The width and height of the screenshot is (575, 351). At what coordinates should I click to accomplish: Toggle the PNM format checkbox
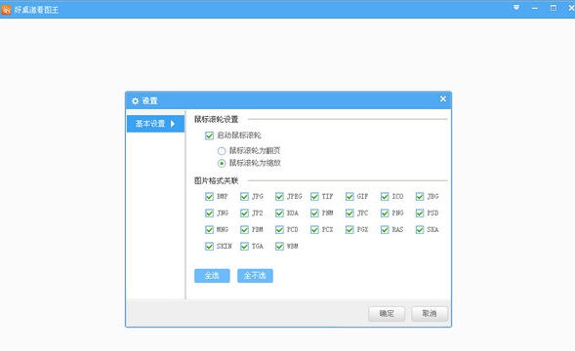tap(314, 214)
